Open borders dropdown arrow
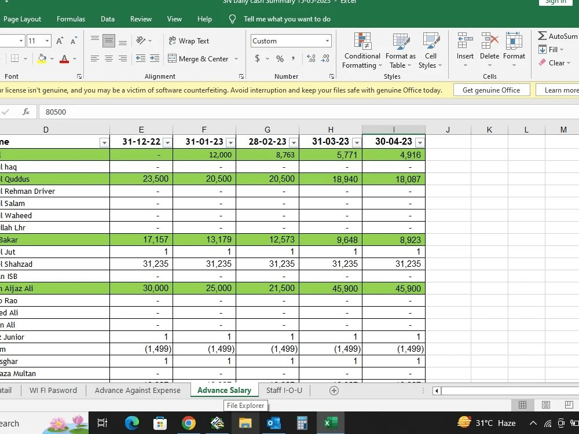The image size is (579, 434). pyautogui.click(x=25, y=58)
